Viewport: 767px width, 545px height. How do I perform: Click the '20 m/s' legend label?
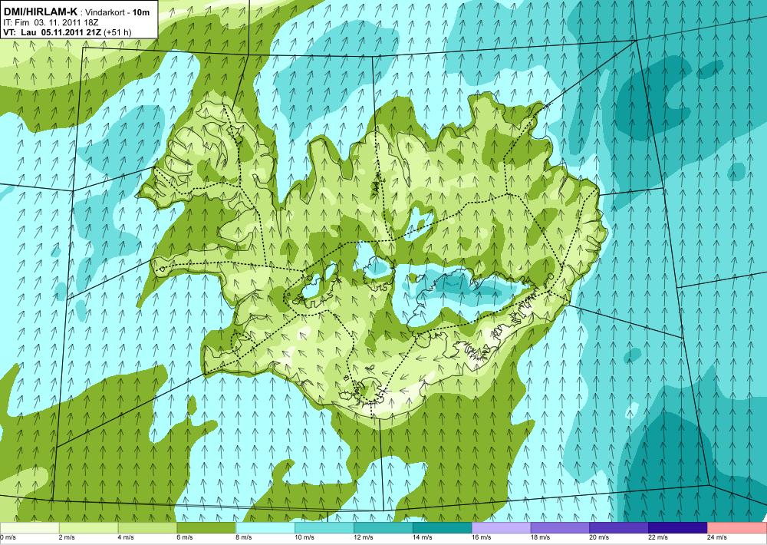(599, 537)
